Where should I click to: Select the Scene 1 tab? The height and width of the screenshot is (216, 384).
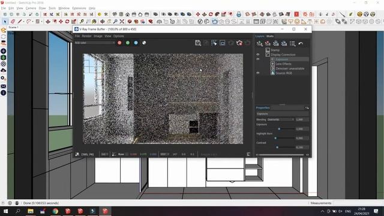13,28
